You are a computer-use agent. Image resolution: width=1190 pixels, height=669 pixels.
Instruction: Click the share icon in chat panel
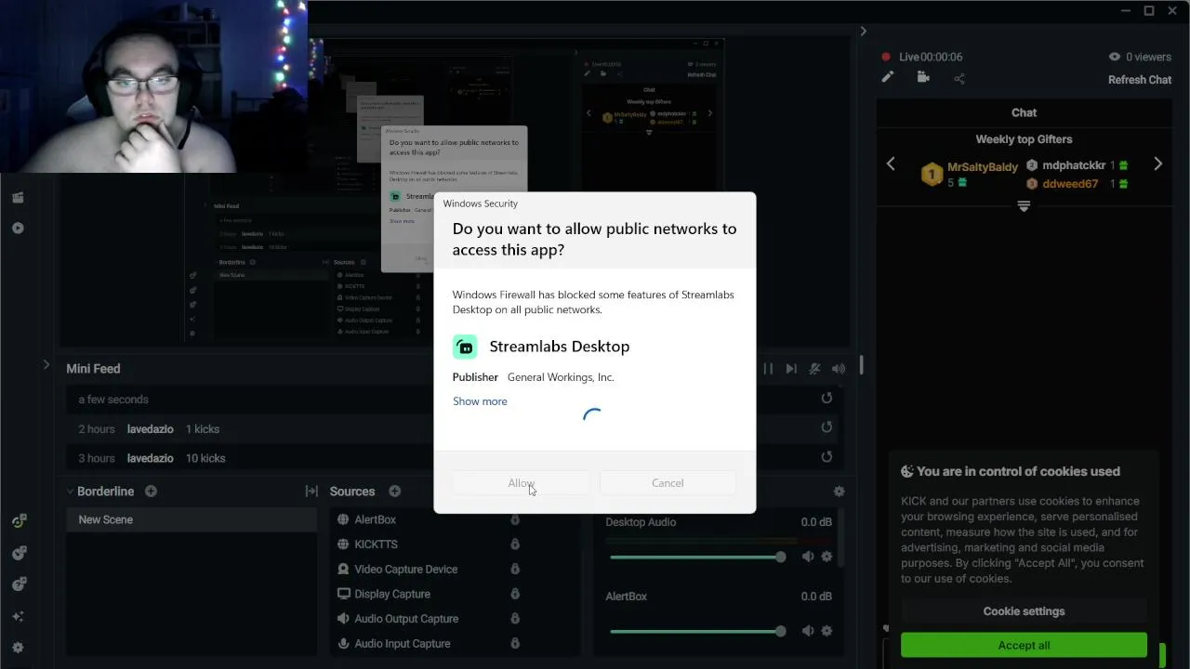pos(959,78)
